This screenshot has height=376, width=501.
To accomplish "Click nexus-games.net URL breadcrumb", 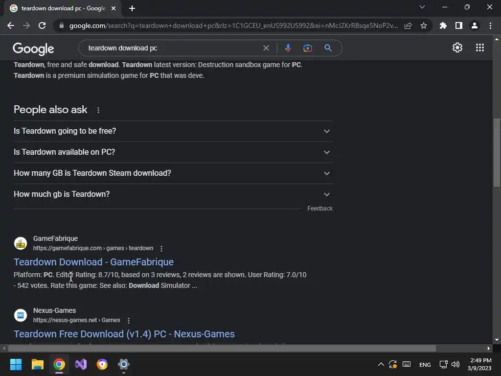I will pos(77,320).
